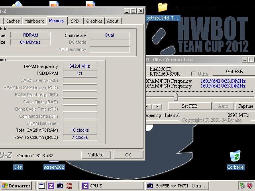
Task: Click the red shield security tray icon
Action: 250,186
